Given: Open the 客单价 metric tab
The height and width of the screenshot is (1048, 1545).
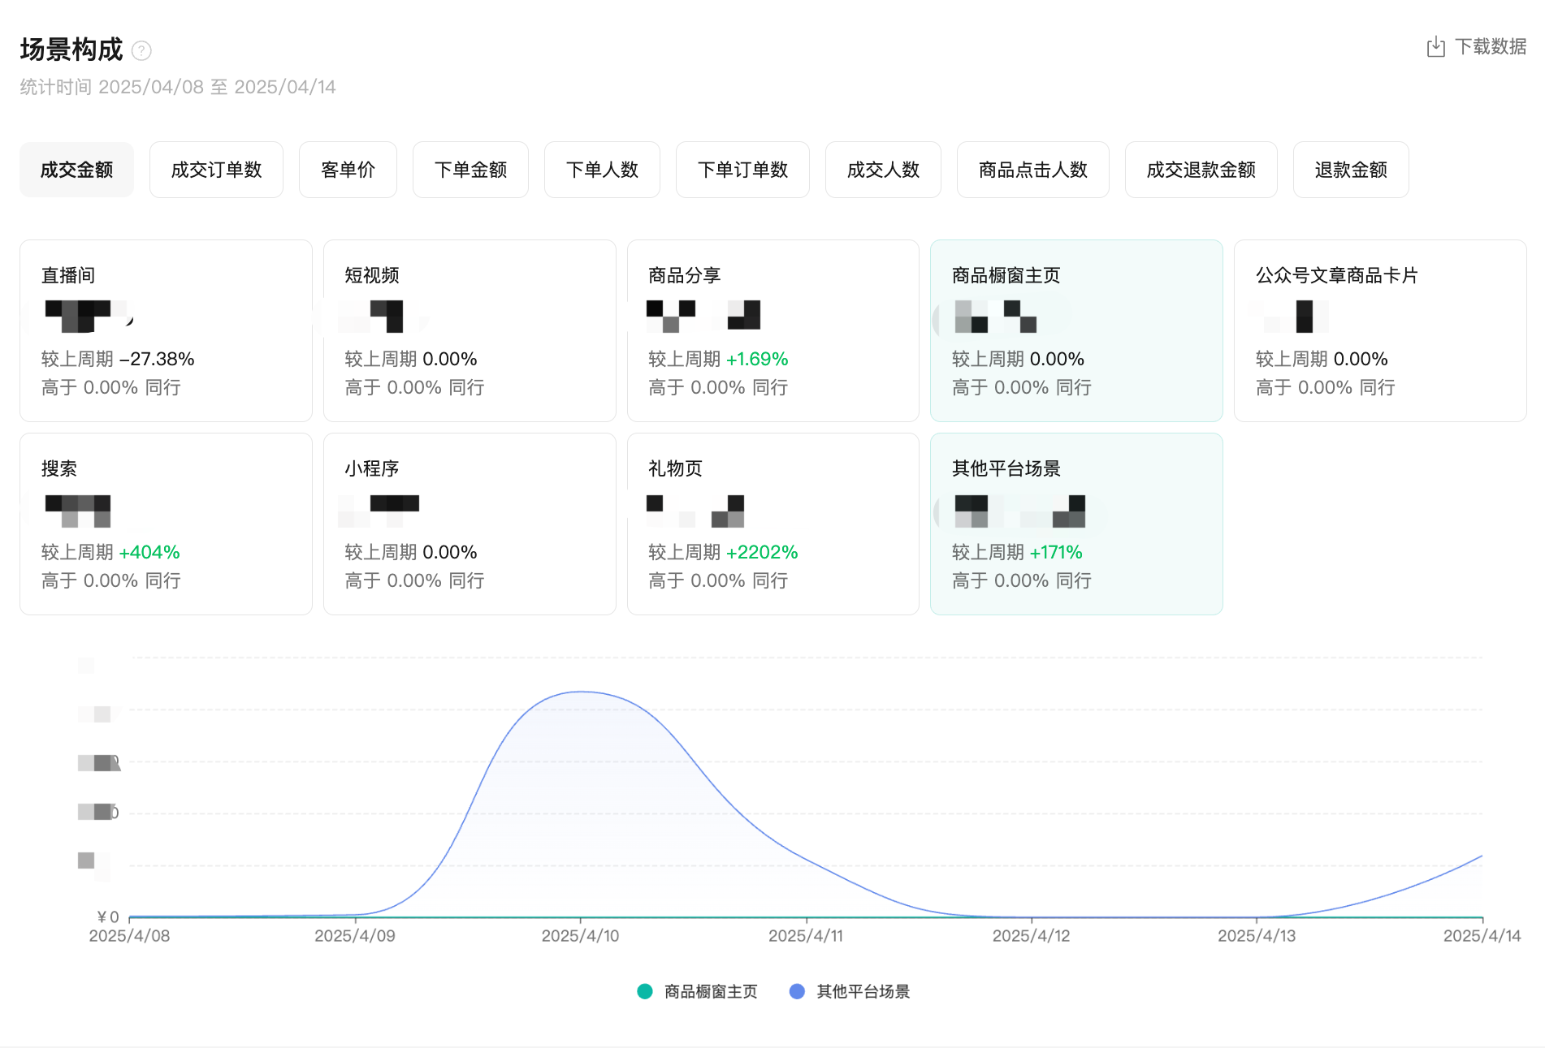Looking at the screenshot, I should [348, 170].
